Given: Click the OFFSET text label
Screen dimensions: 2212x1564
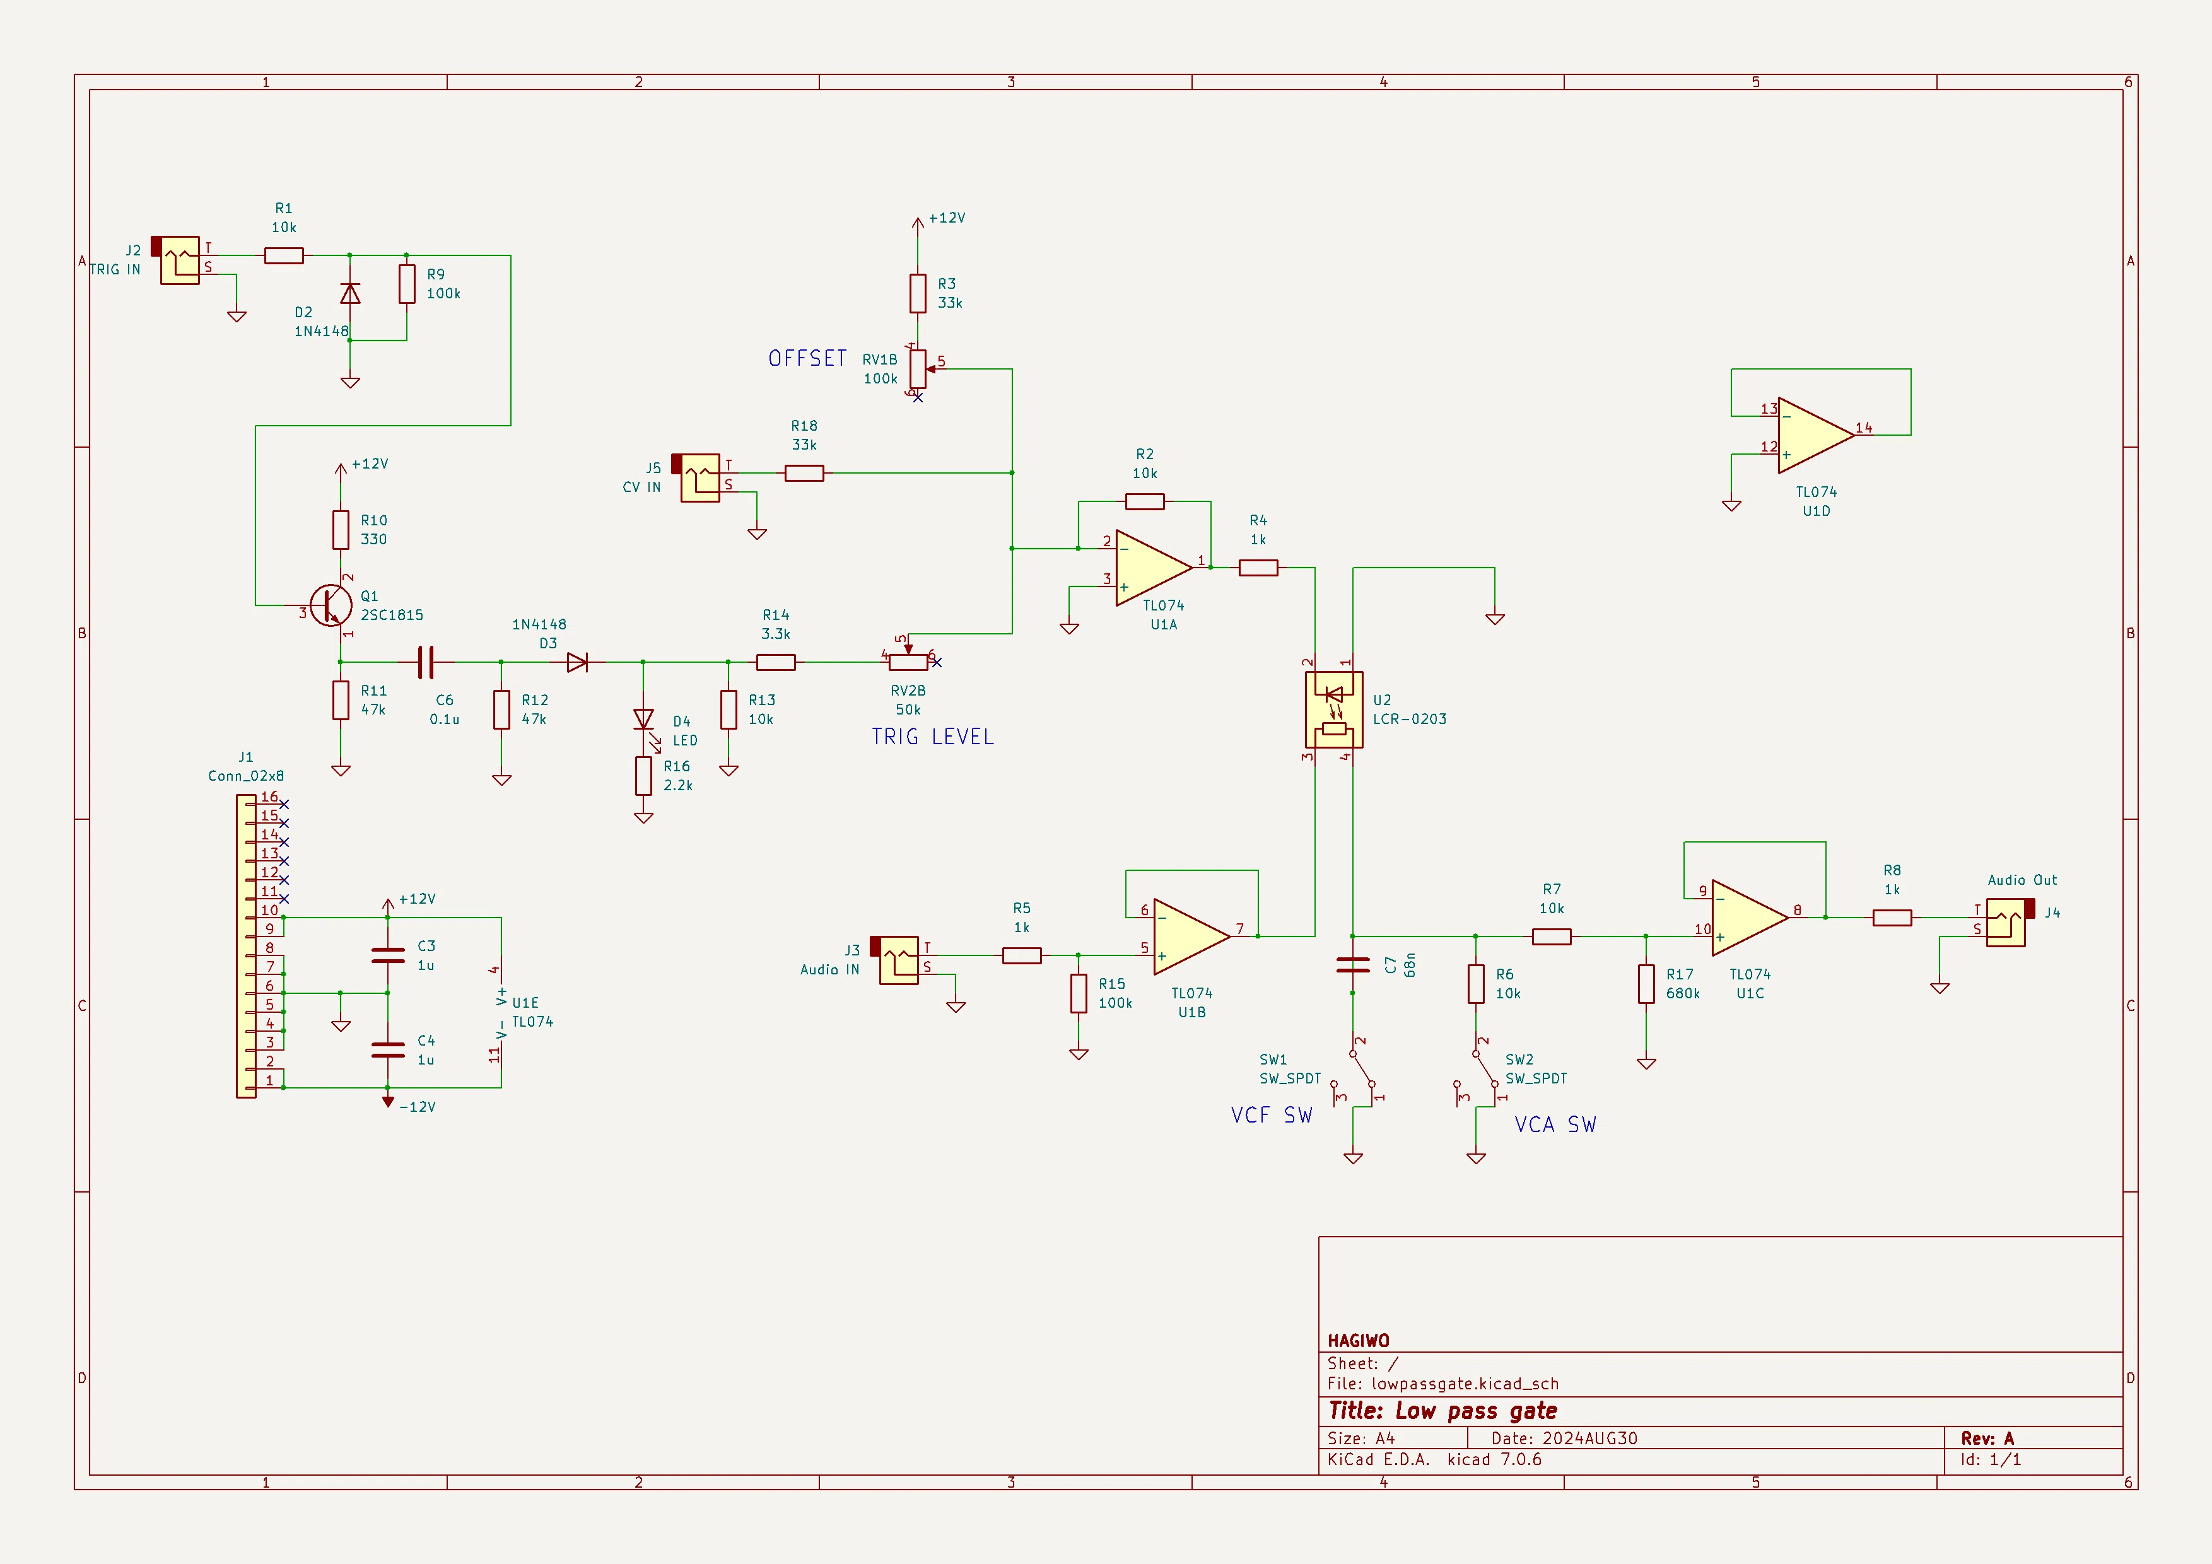Looking at the screenshot, I should [807, 358].
